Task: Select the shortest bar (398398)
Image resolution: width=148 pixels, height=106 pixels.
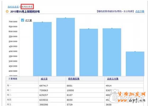Action: (135, 64)
